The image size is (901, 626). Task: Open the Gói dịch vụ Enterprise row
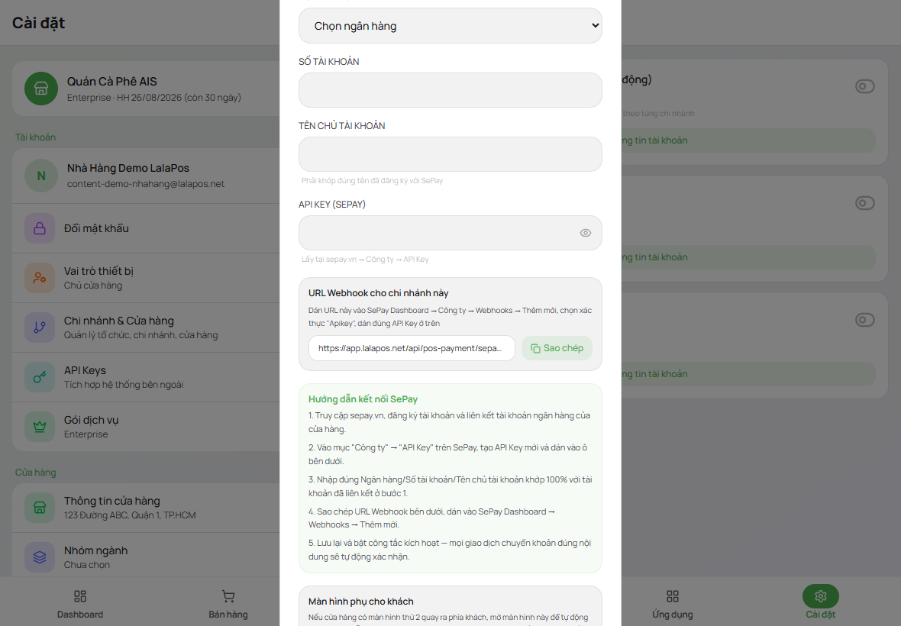pyautogui.click(x=146, y=427)
